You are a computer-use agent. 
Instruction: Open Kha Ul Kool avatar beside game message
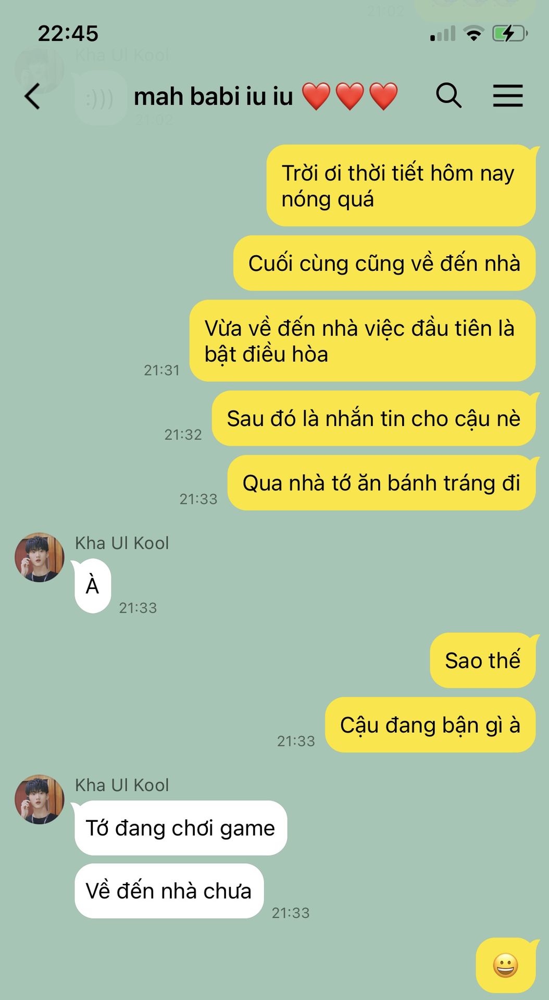pyautogui.click(x=40, y=799)
